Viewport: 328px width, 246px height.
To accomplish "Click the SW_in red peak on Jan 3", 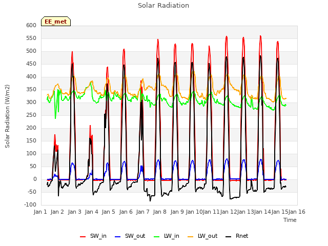I will (x=72, y=52).
